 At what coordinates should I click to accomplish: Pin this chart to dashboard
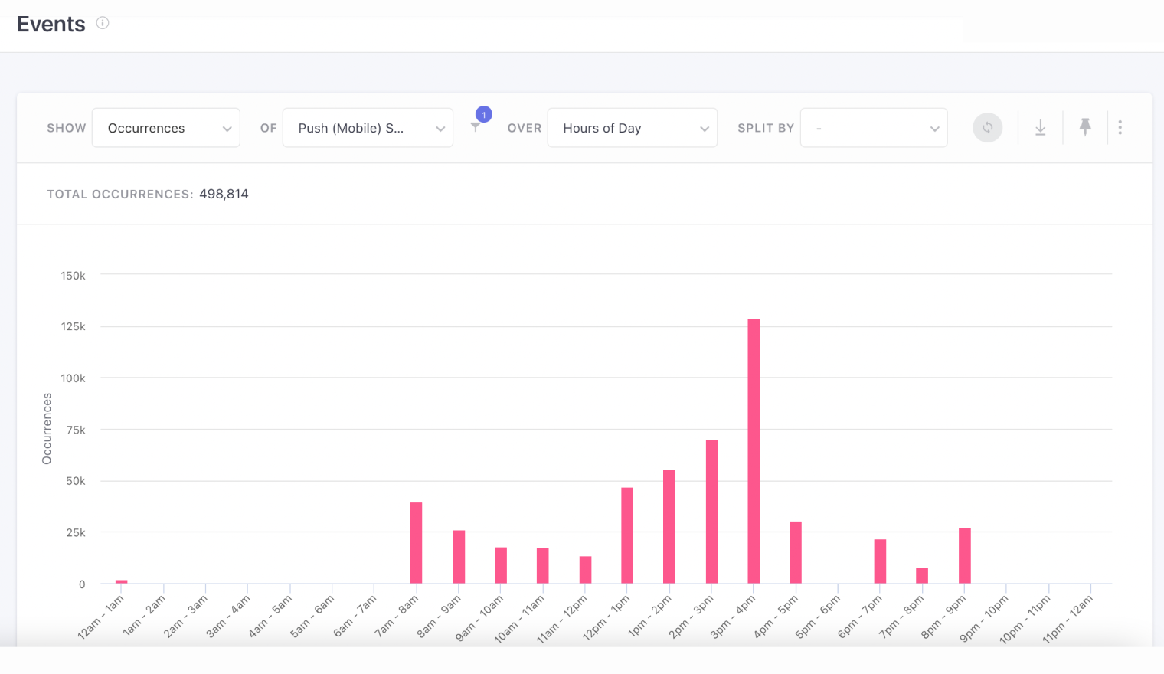coord(1085,127)
